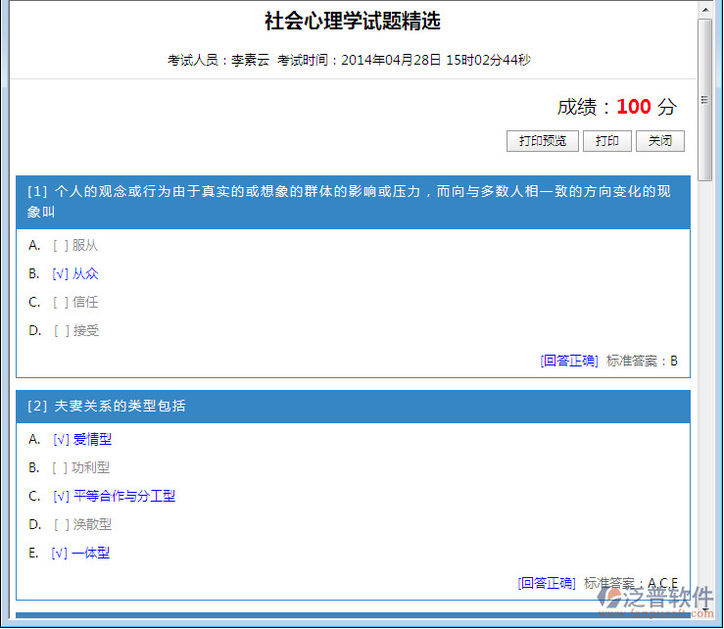724x629 pixels.
Task: Open the 打印预览 print preview
Action: [542, 141]
